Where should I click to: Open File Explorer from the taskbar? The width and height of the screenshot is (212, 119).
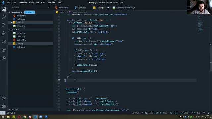click(x=8, y=117)
